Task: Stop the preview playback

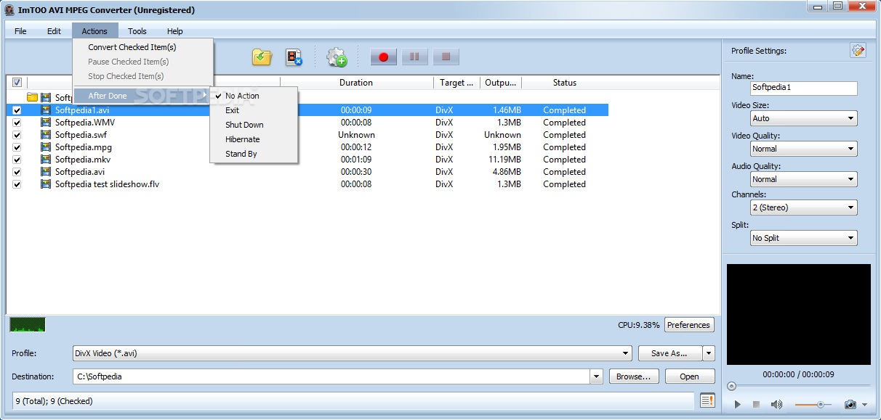Action: pos(756,404)
